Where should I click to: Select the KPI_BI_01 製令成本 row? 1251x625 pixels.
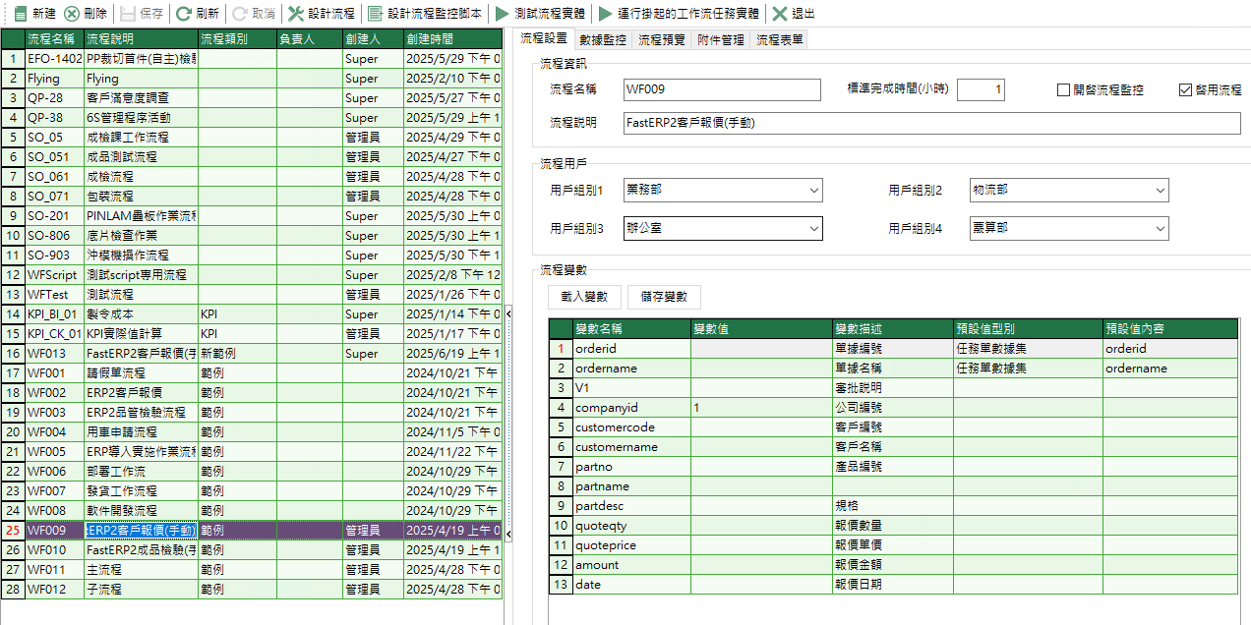tap(252, 314)
